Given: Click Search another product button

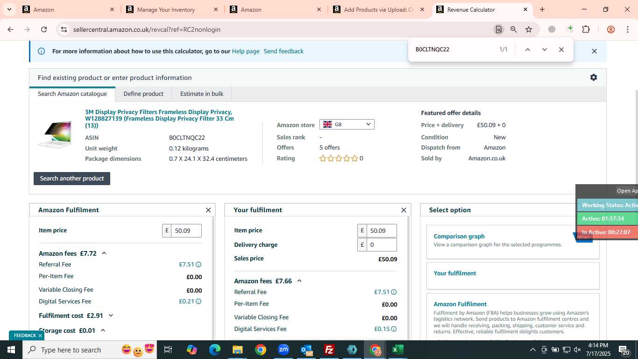Looking at the screenshot, I should click(72, 179).
